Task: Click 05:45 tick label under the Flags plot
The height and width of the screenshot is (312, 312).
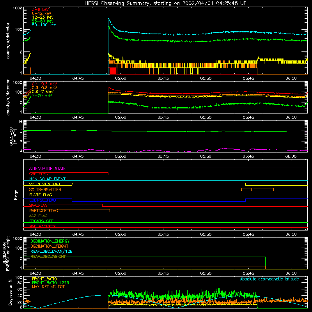Action: click(x=248, y=234)
